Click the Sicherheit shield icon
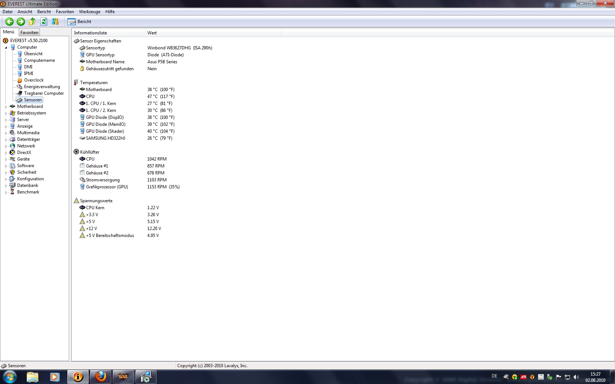This screenshot has width=615, height=384. pos(12,172)
